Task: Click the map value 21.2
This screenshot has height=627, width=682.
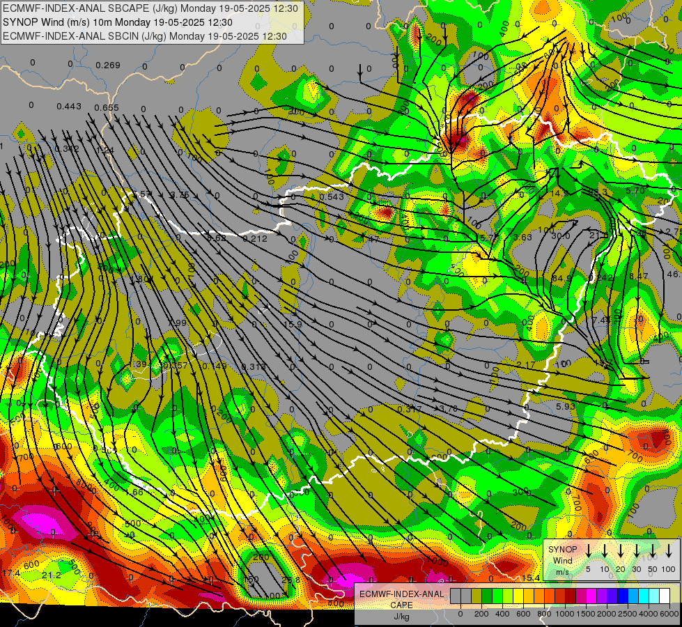Action: point(52,575)
